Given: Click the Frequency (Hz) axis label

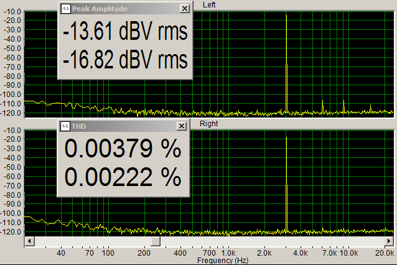Looking at the screenshot, I should tap(223, 261).
